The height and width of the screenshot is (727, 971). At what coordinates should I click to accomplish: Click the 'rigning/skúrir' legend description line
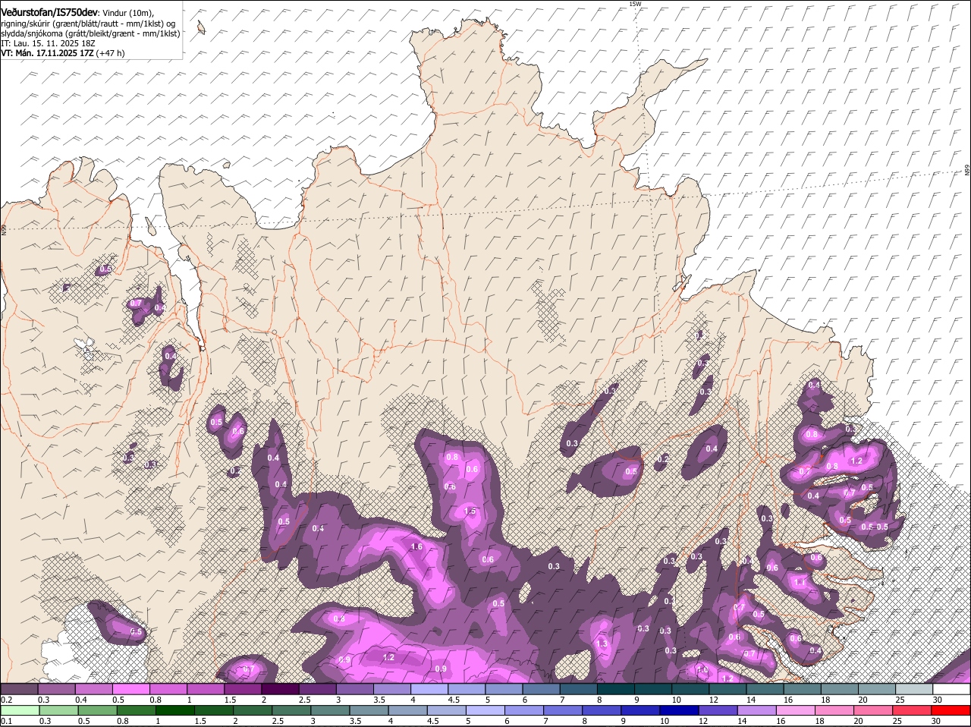(x=88, y=23)
